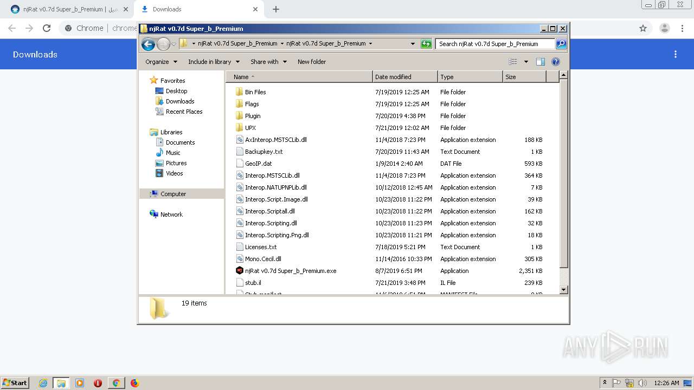Sort by the Type column header
This screenshot has height=390, width=694.
click(x=470, y=77)
